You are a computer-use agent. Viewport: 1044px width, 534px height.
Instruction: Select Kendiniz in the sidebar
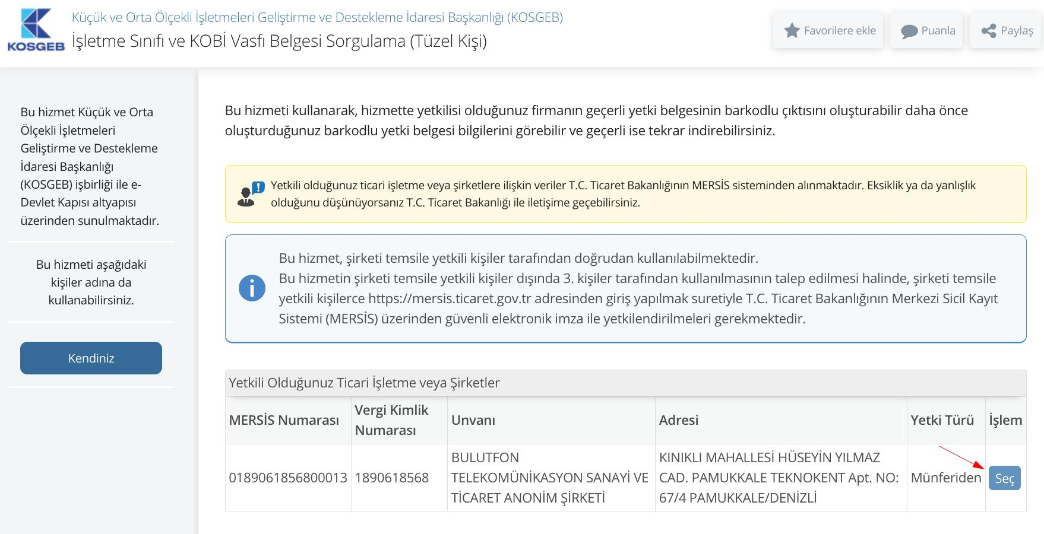(91, 358)
